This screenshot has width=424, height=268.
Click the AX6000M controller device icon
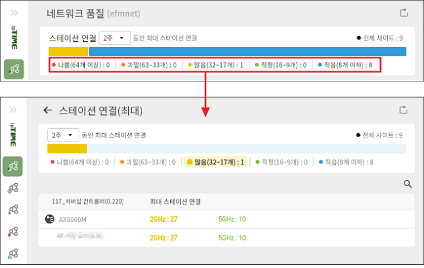click(49, 219)
